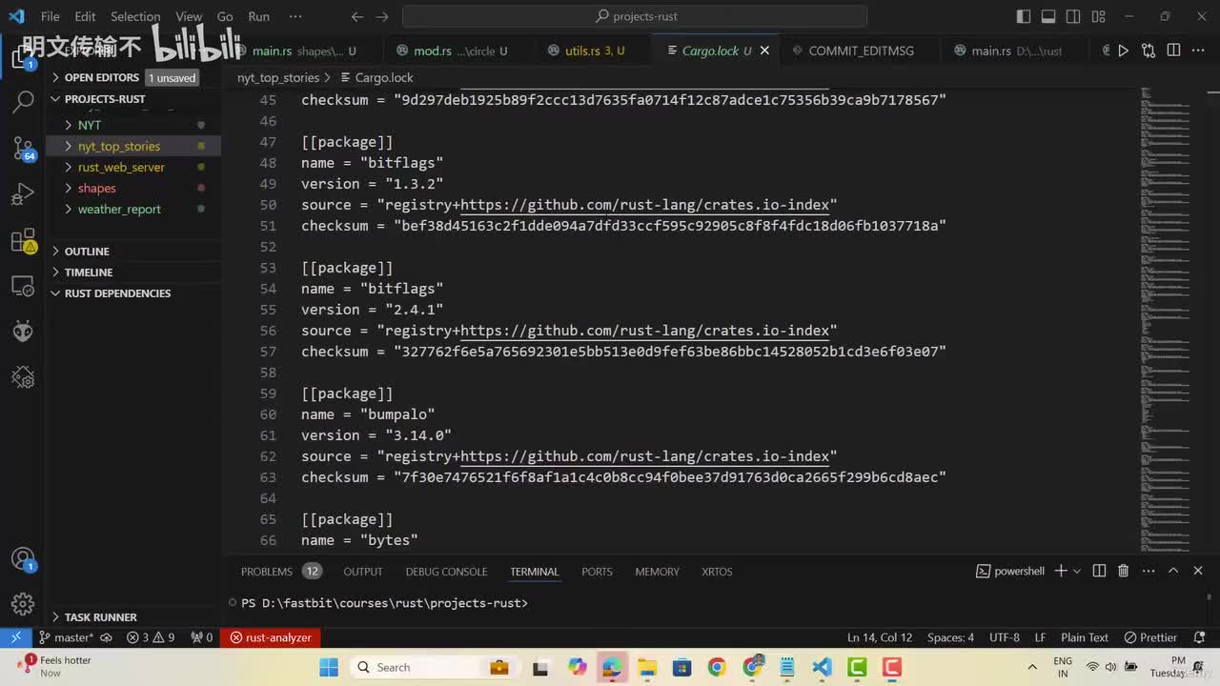Kill the terminal with trash icon

point(1123,571)
